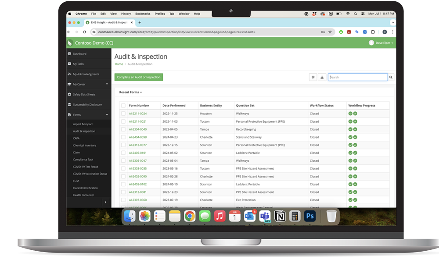This screenshot has height=263, width=439.
Task: Collapse the sidebar with chevron arrow
Action: tap(105, 202)
